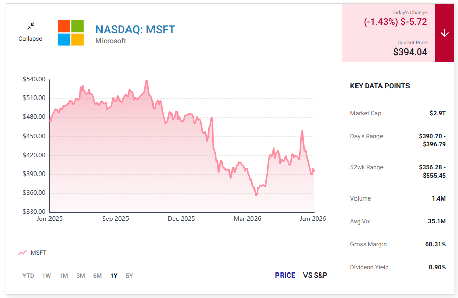The width and height of the screenshot is (458, 298).
Task: Click the red down-arrow price indicator
Action: (x=444, y=33)
